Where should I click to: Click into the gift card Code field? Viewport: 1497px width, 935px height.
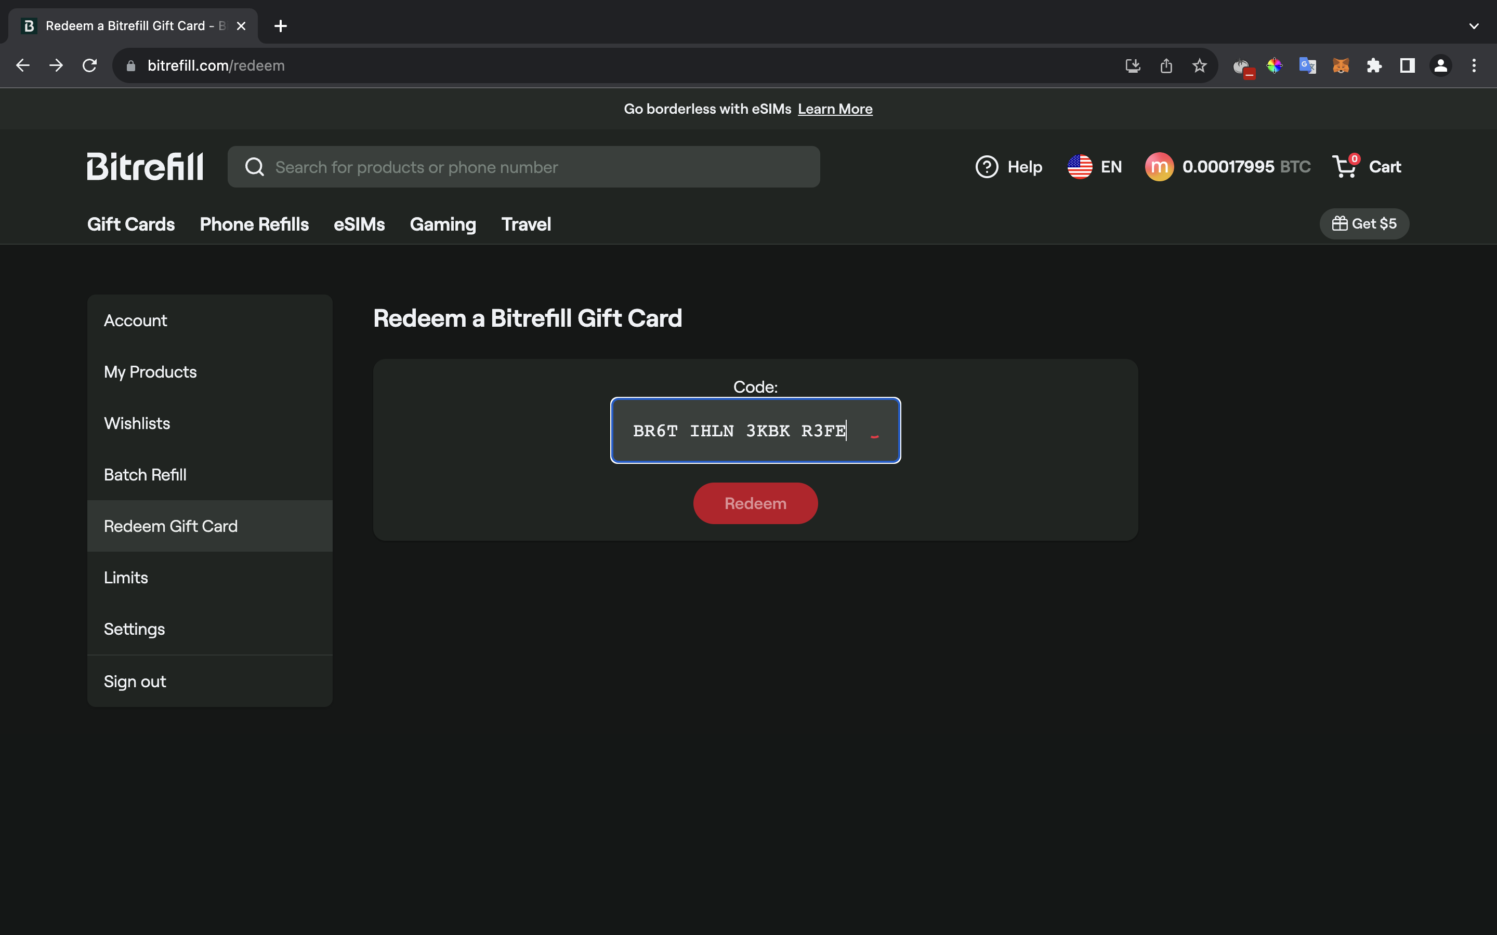pyautogui.click(x=755, y=431)
